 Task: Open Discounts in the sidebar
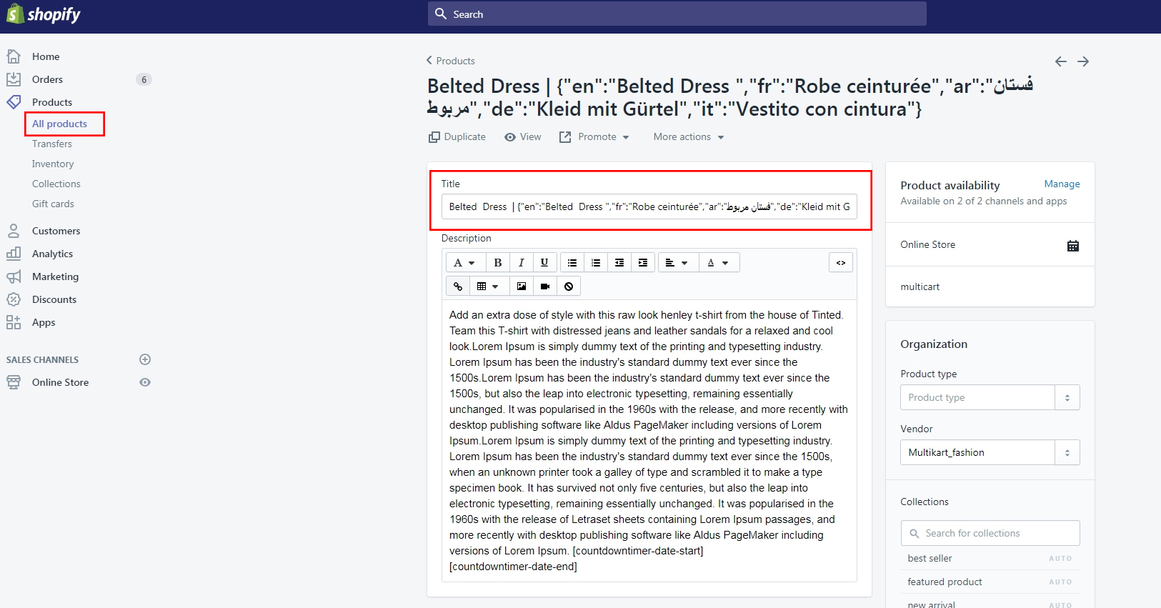point(54,299)
